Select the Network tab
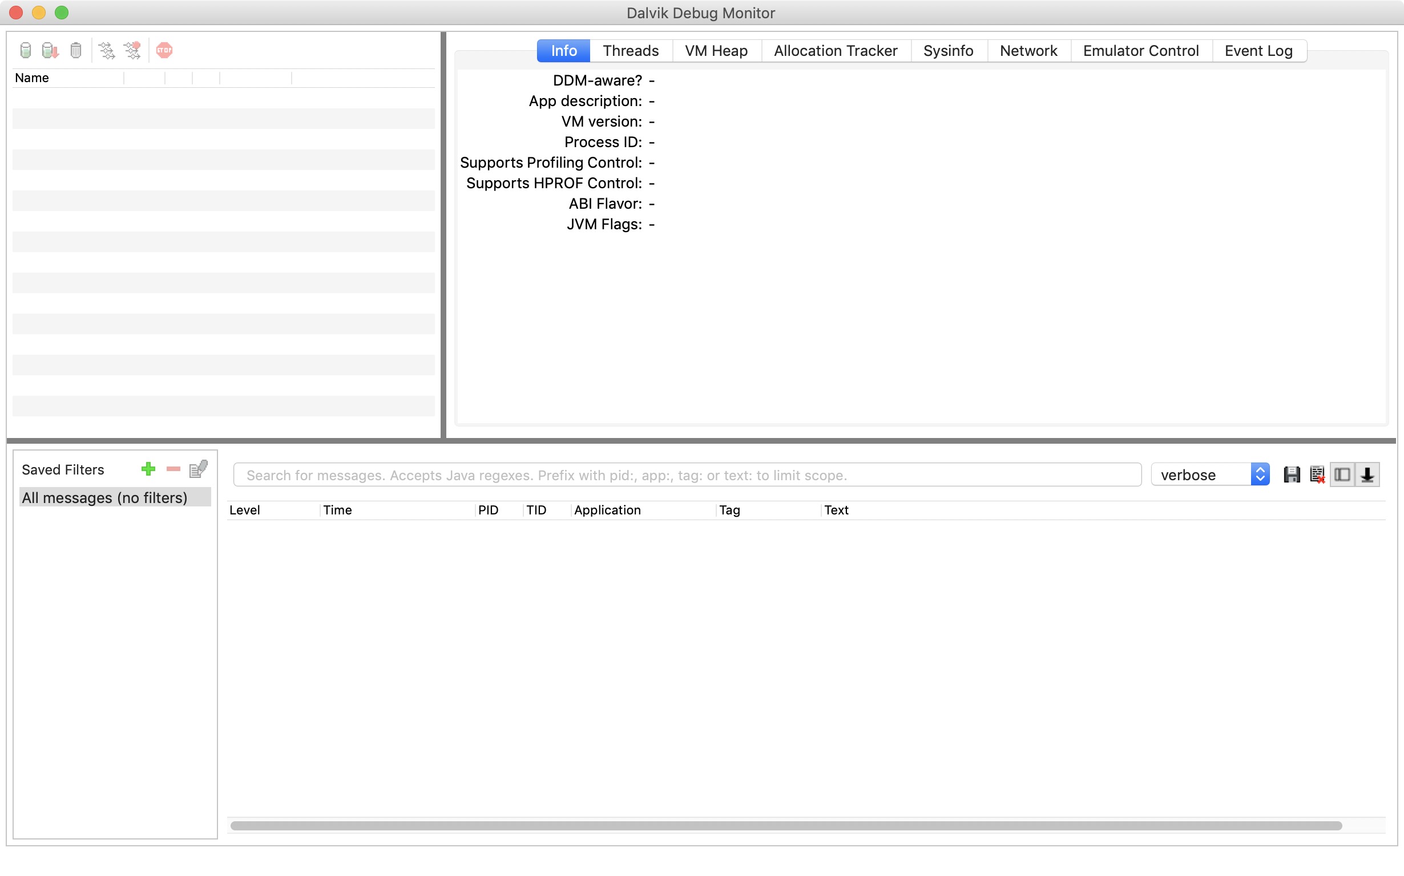The width and height of the screenshot is (1404, 876). 1028,51
